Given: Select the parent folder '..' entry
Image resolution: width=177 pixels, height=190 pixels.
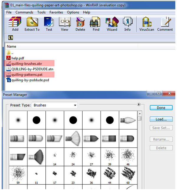Looking at the screenshot, I should [x=10, y=53].
